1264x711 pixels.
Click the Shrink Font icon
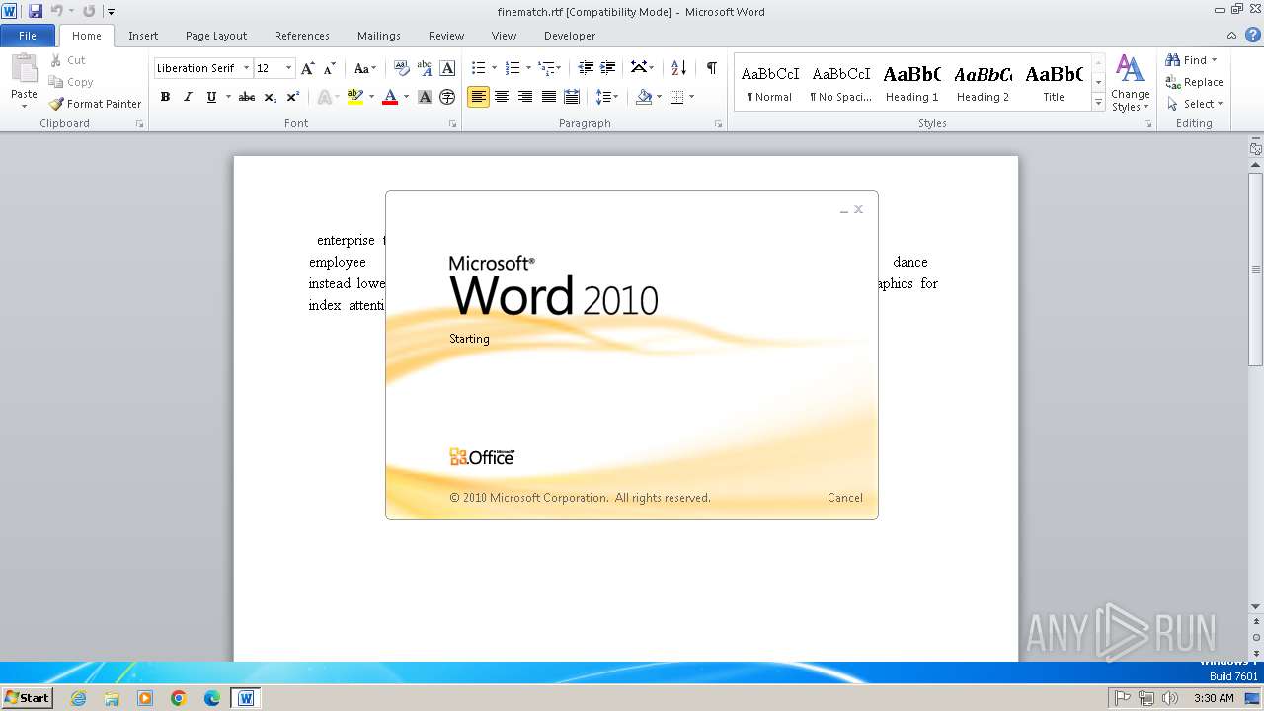click(x=330, y=68)
